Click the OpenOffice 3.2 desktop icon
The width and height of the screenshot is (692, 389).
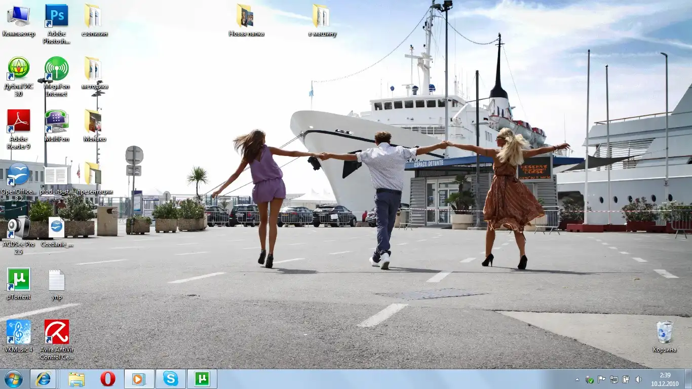pos(18,174)
